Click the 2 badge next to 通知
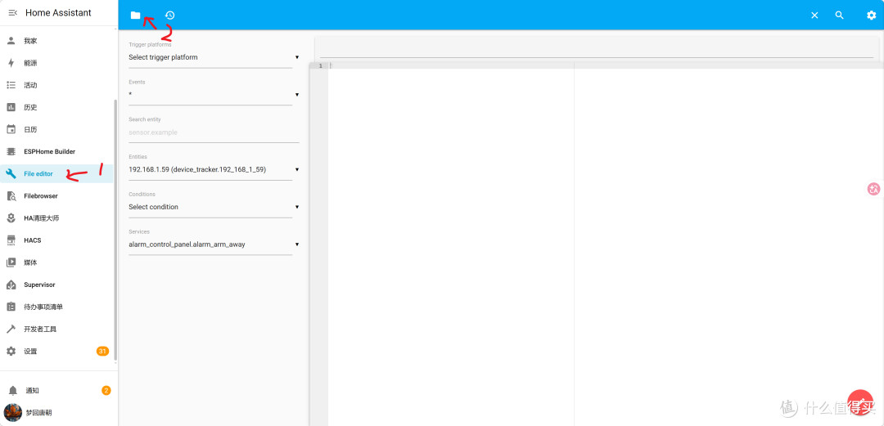Image resolution: width=884 pixels, height=426 pixels. (x=106, y=391)
